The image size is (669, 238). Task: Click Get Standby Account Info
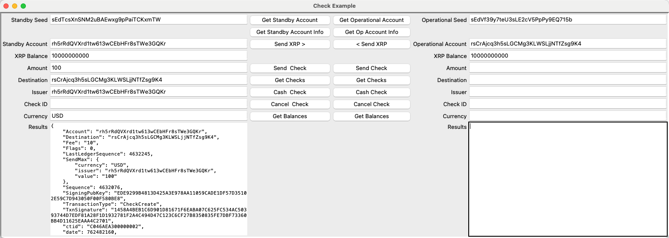pyautogui.click(x=289, y=32)
